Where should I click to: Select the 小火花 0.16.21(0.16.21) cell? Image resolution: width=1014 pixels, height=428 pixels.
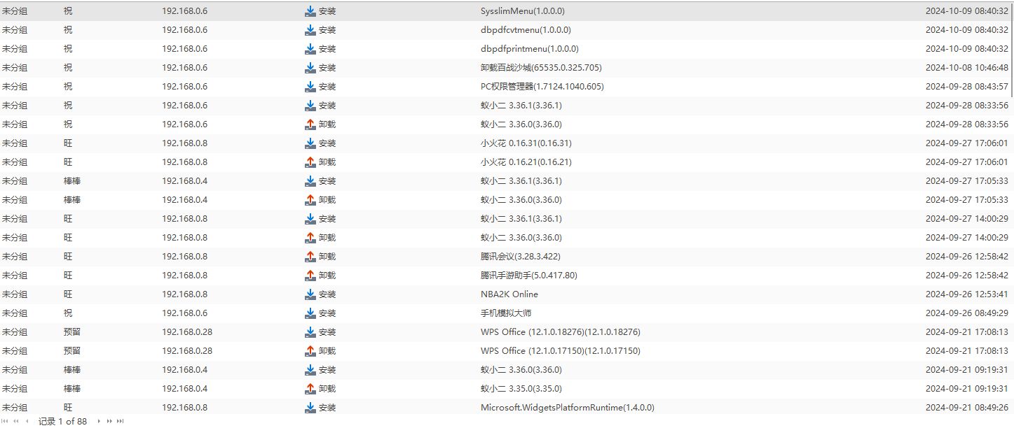526,162
